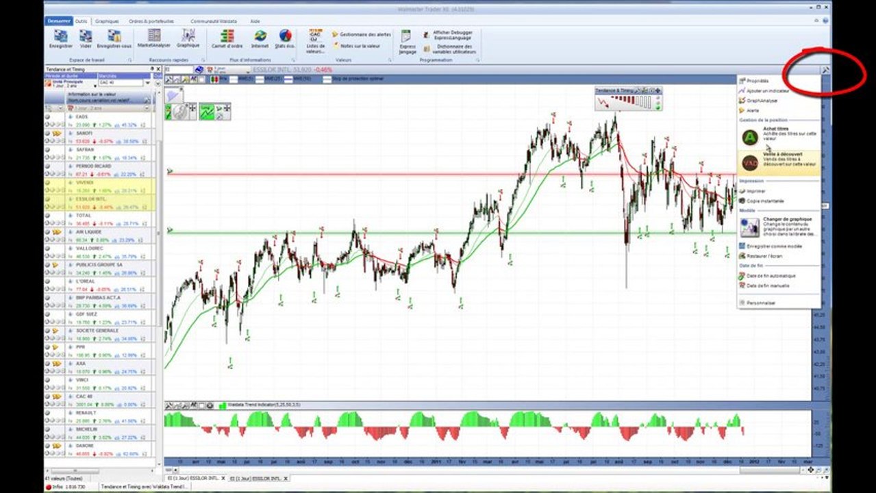
Task: Click the green trend chart tool icon
Action: click(208, 112)
